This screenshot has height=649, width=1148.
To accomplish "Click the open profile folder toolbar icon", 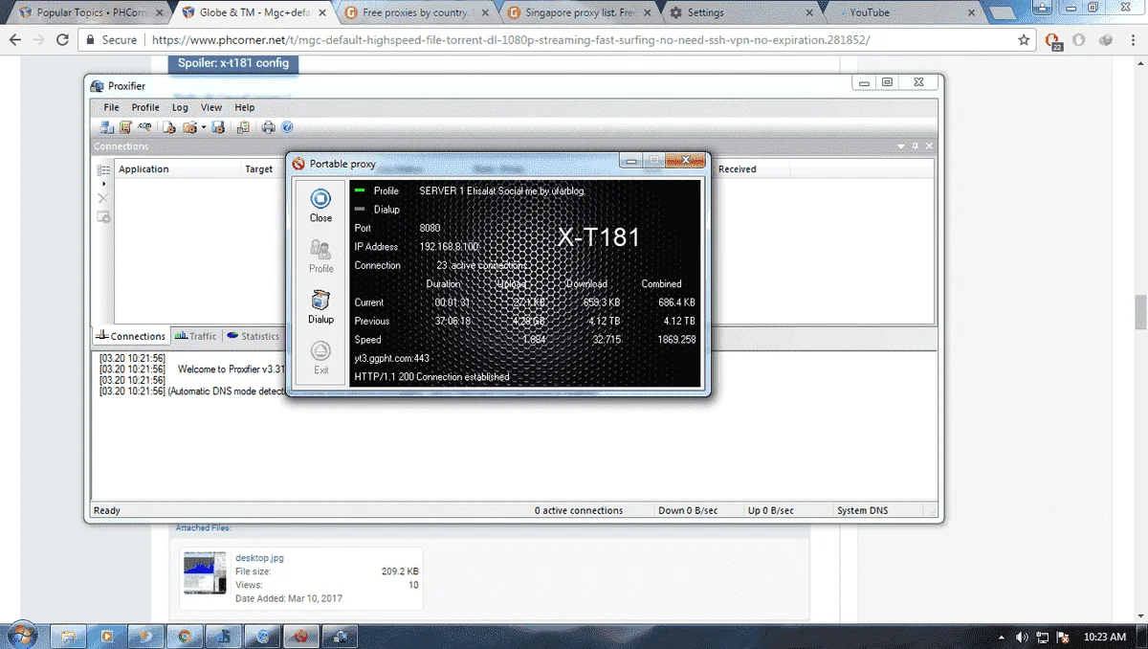I will pyautogui.click(x=189, y=127).
